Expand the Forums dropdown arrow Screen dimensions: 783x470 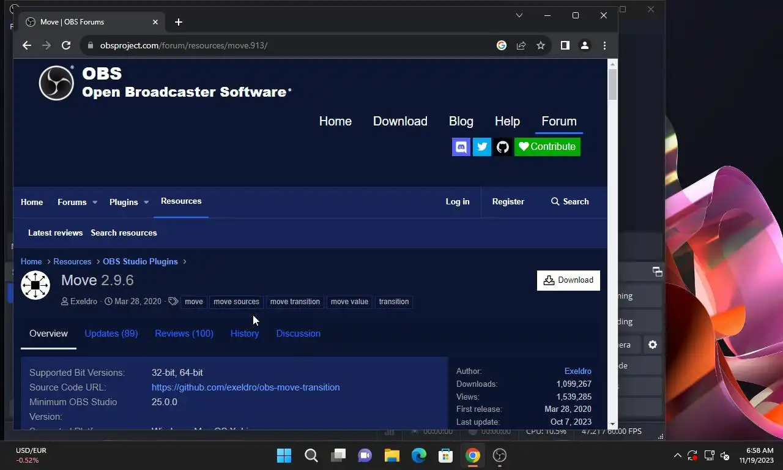click(x=95, y=202)
